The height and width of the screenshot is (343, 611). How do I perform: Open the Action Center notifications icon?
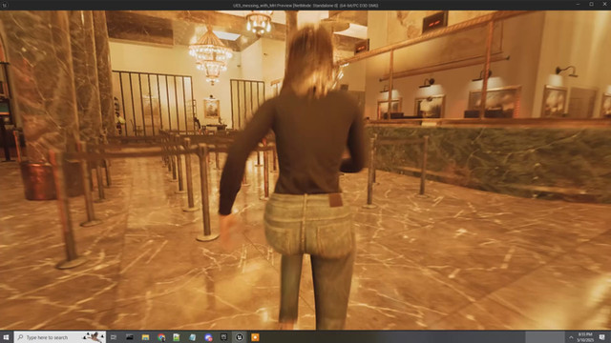tap(602, 337)
